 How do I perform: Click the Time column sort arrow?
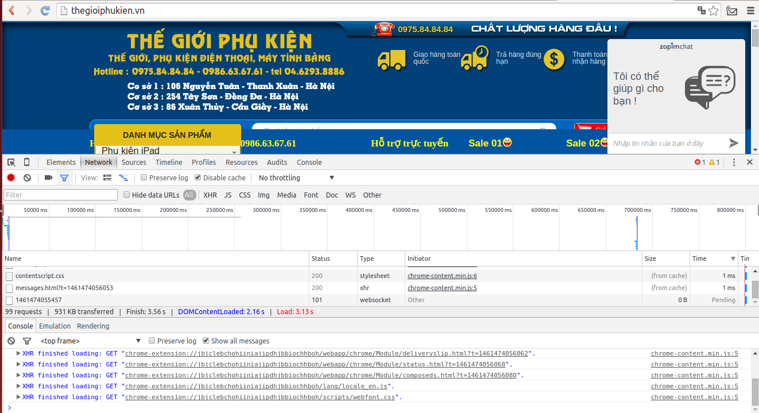click(x=733, y=258)
